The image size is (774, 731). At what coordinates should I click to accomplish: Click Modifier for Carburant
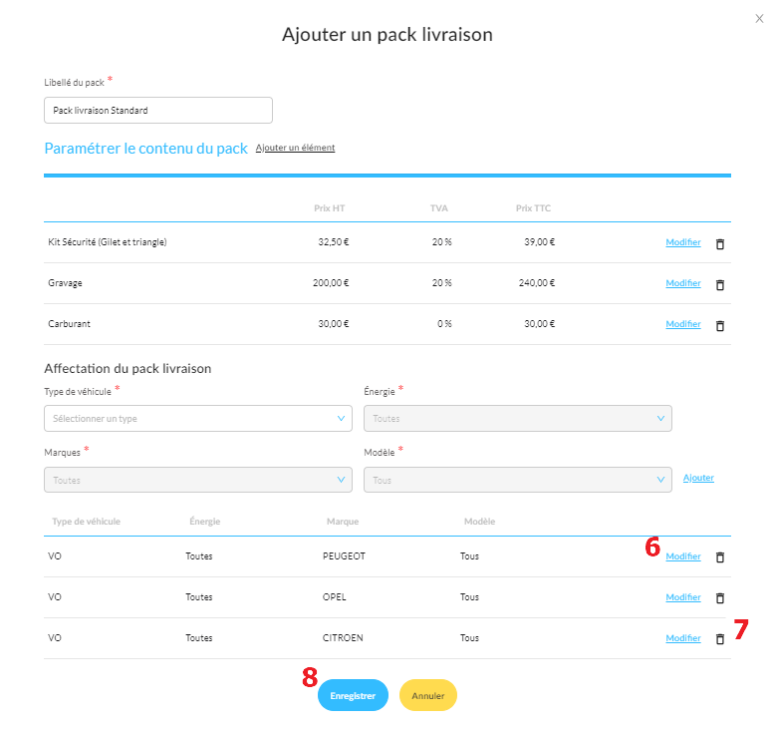[x=683, y=324]
